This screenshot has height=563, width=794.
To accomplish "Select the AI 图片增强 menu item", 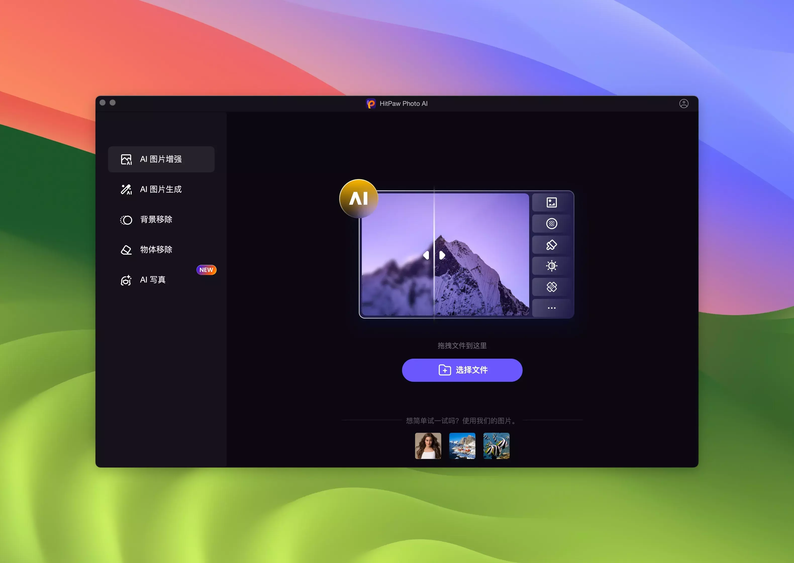I will 161,159.
